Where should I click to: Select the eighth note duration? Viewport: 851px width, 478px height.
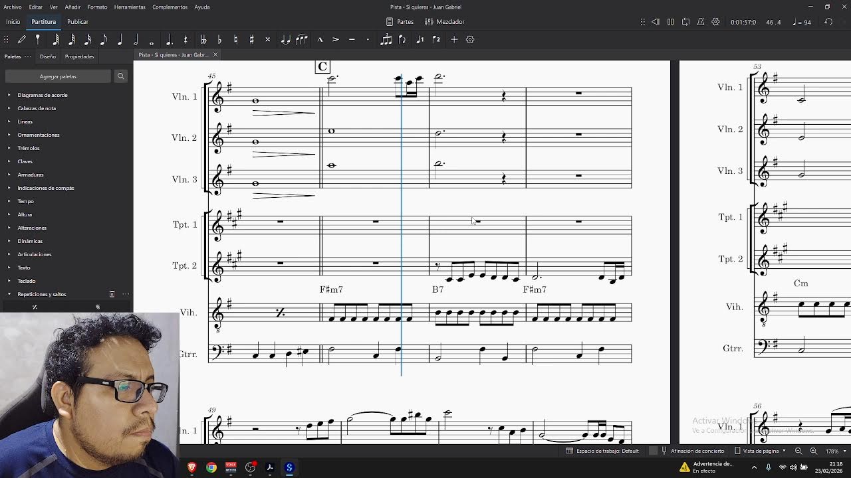click(x=104, y=40)
